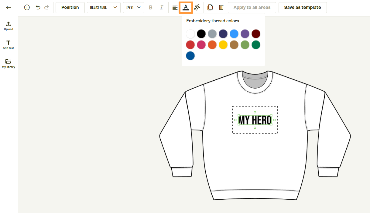Click Apply to all areas

[x=252, y=7]
